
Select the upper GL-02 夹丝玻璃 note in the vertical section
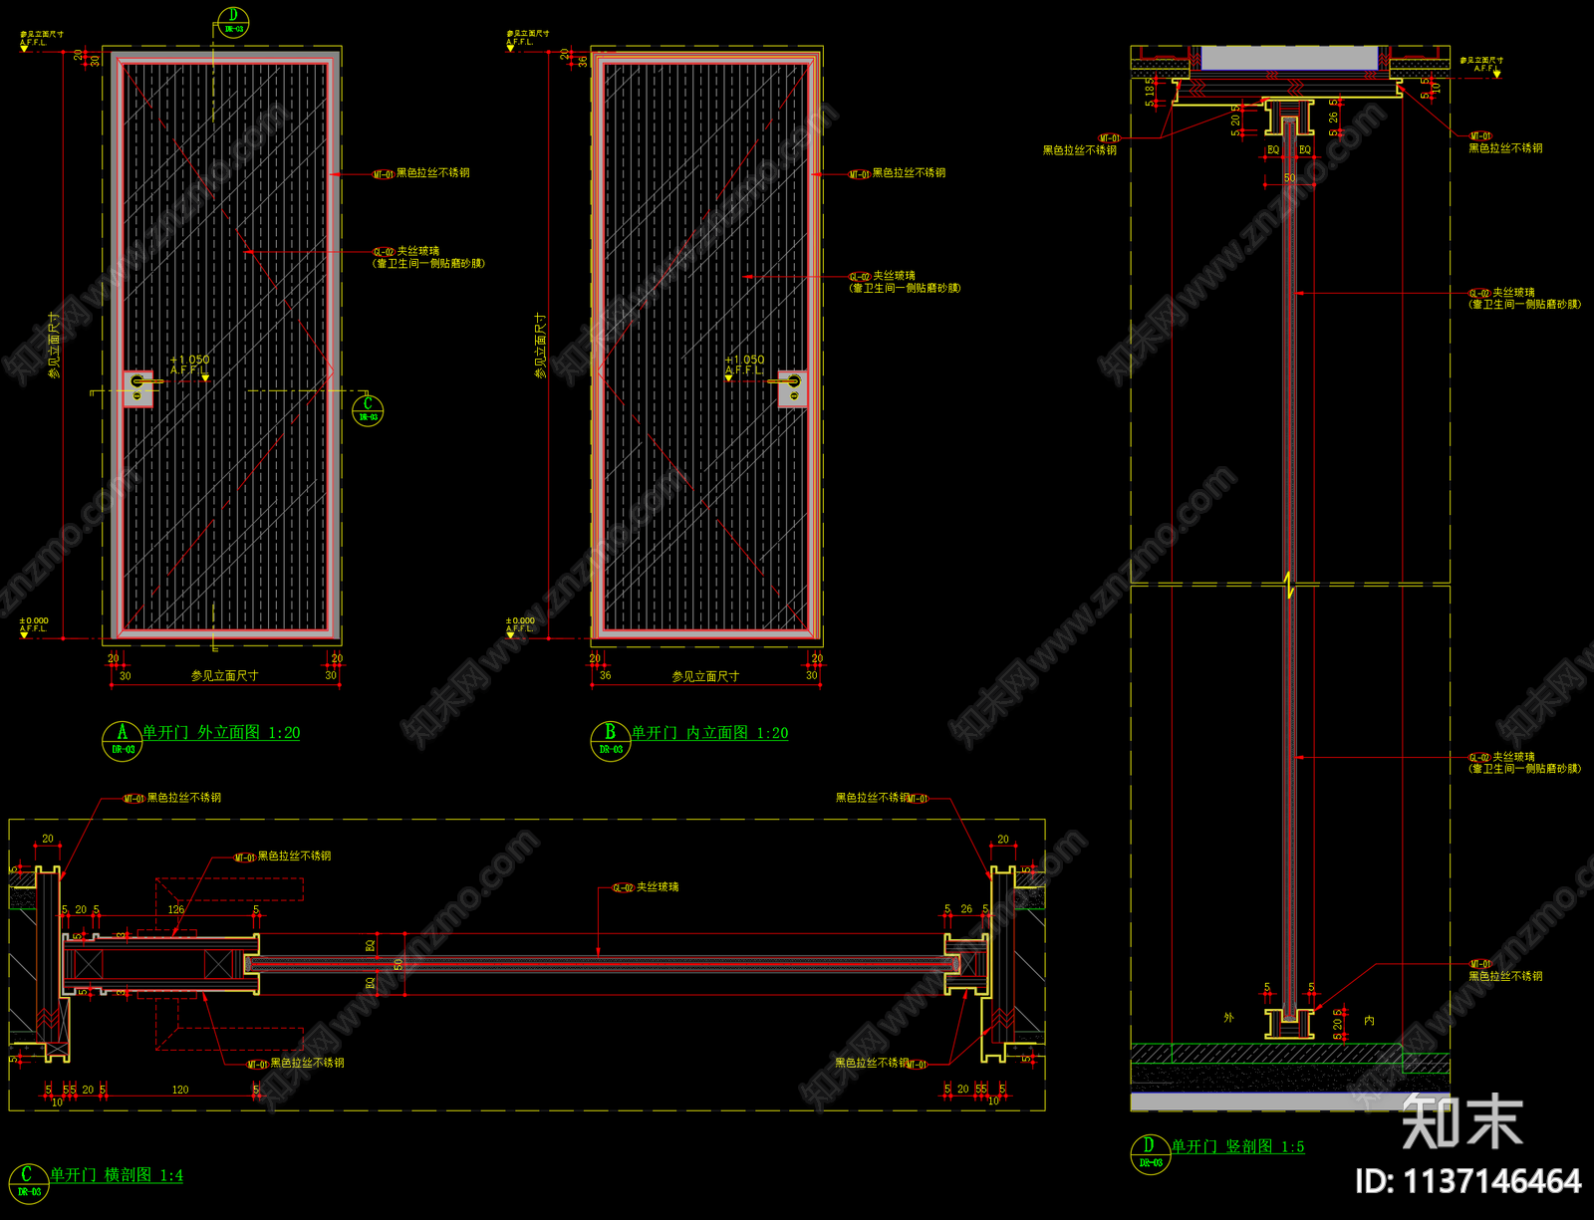(x=1524, y=299)
